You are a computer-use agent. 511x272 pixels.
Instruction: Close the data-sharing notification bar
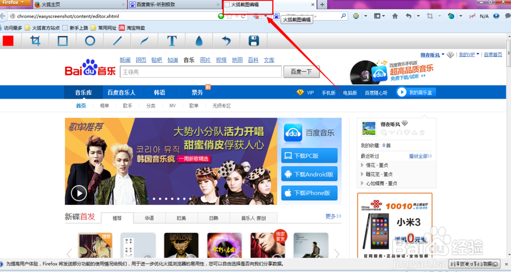[506, 264]
